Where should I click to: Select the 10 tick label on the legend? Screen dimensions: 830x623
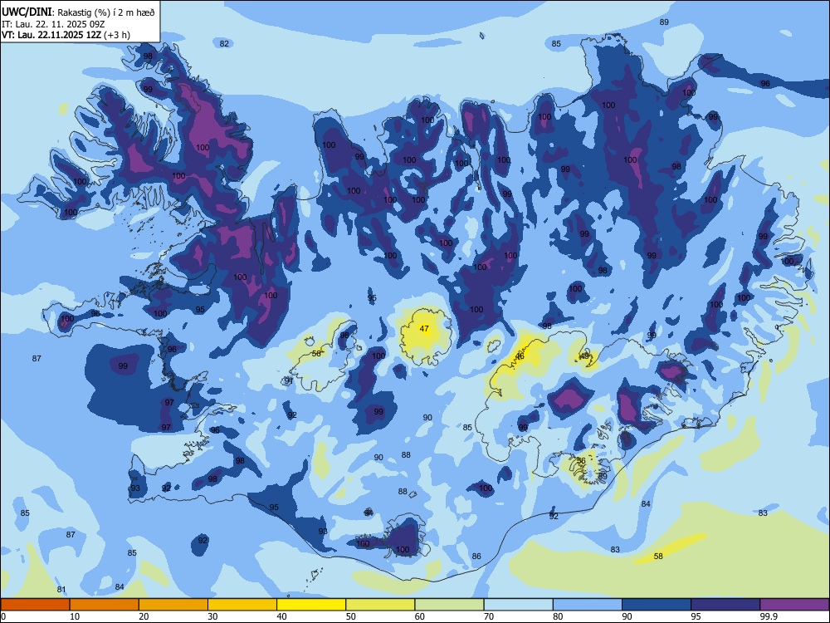75,616
